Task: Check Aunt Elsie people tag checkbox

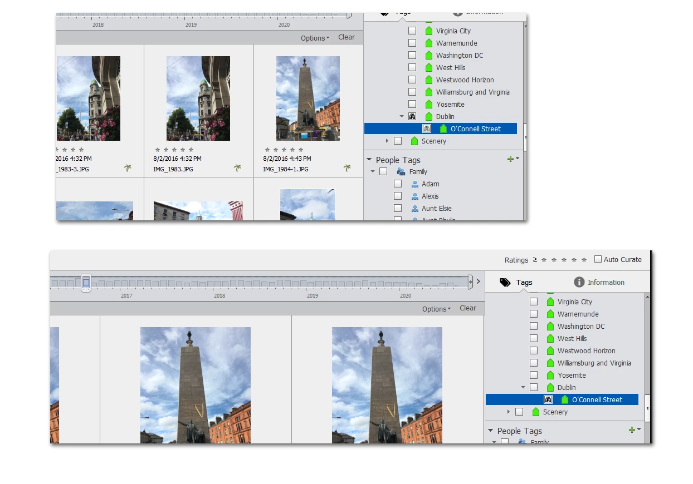Action: pyautogui.click(x=398, y=209)
